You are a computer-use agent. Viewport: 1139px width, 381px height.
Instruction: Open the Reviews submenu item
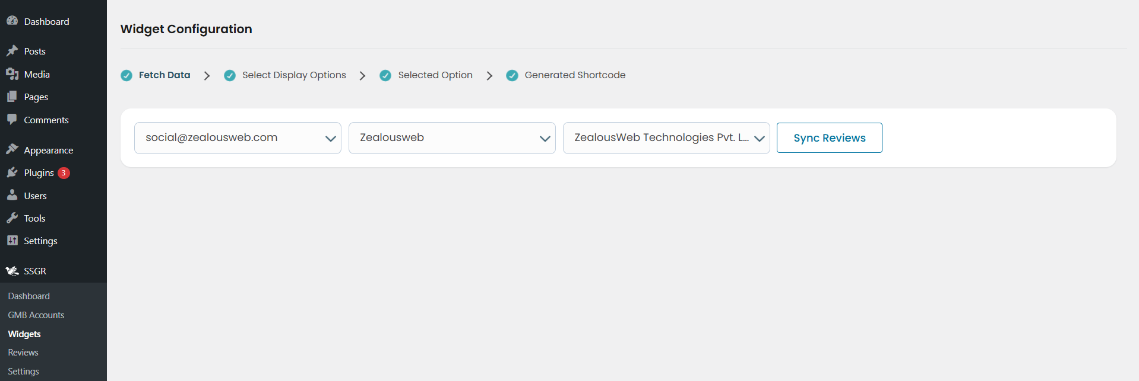click(23, 353)
